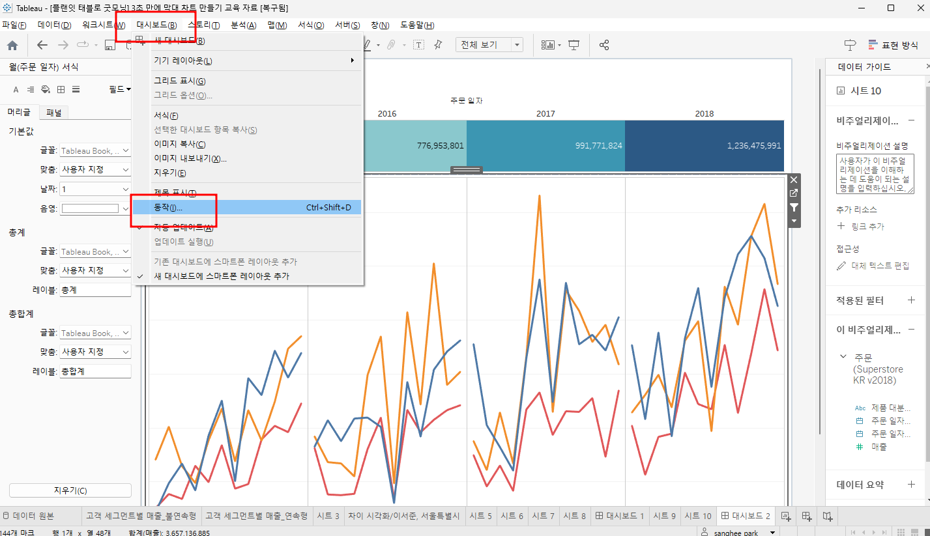
Task: Click the 총계 레이블 input field
Action: (95, 290)
